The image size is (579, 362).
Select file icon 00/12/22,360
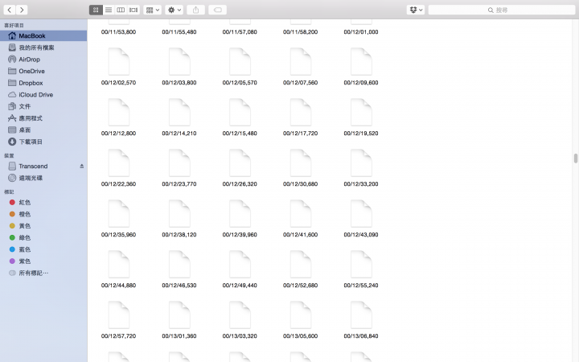tap(118, 162)
